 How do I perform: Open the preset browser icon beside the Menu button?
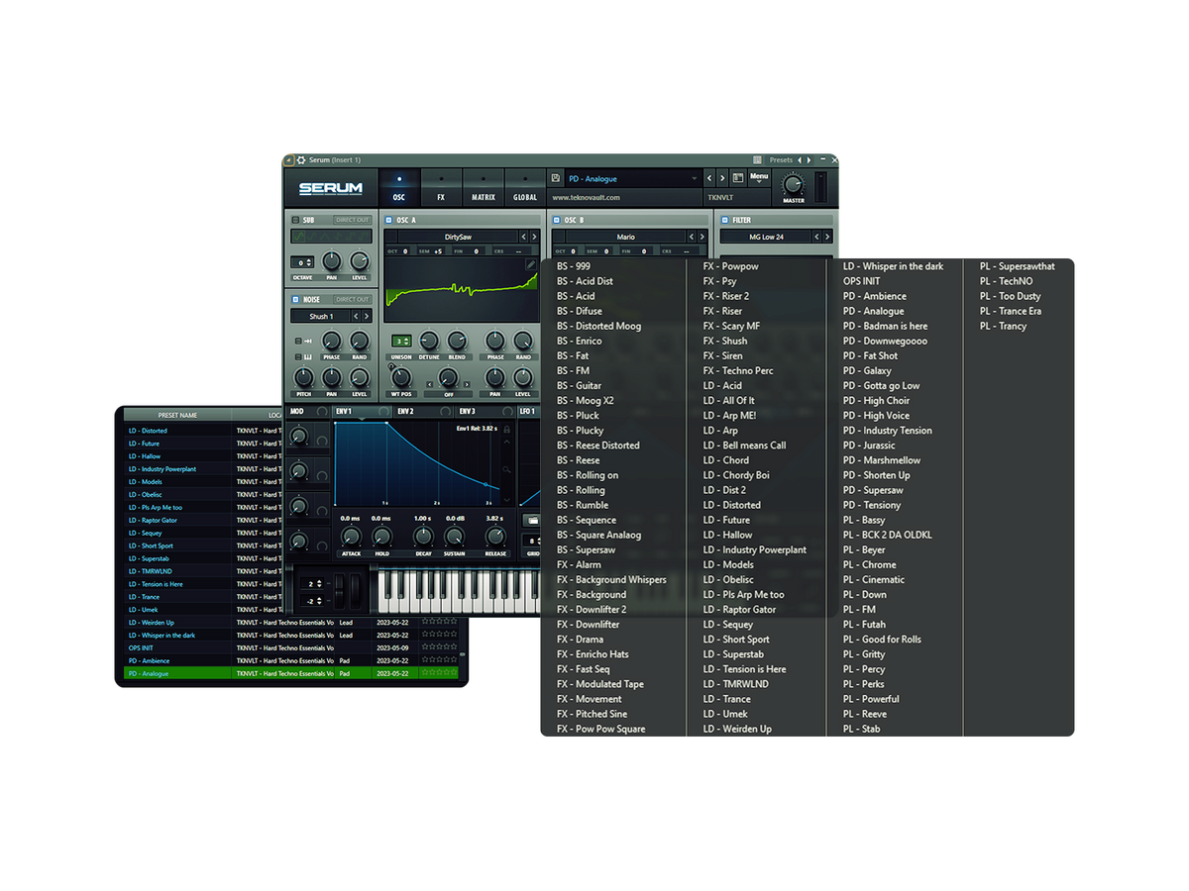click(x=736, y=176)
